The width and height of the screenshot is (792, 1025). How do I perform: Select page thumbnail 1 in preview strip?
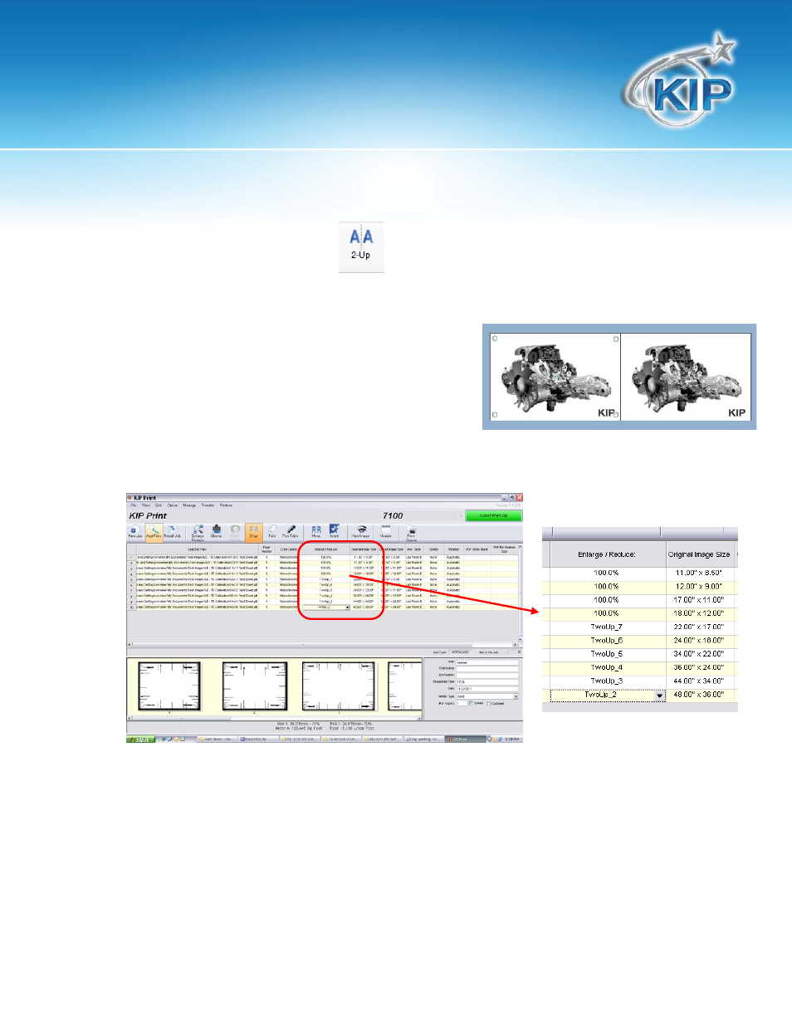coord(169,686)
